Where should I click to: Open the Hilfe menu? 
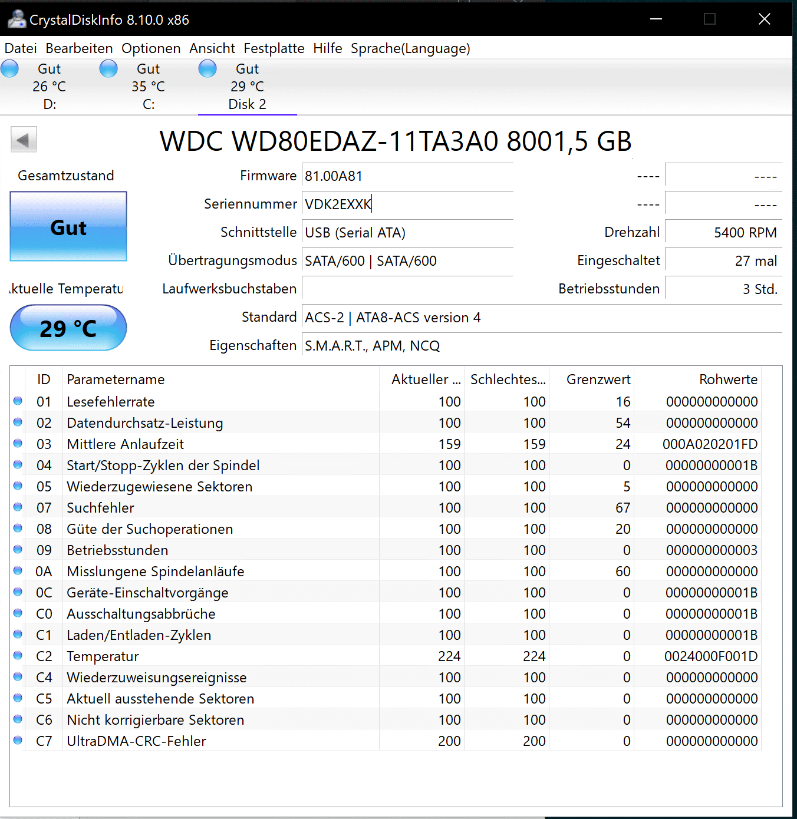pyautogui.click(x=328, y=48)
